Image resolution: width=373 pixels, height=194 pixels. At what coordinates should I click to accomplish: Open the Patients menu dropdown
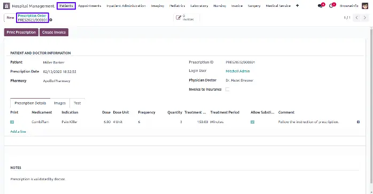point(66,6)
